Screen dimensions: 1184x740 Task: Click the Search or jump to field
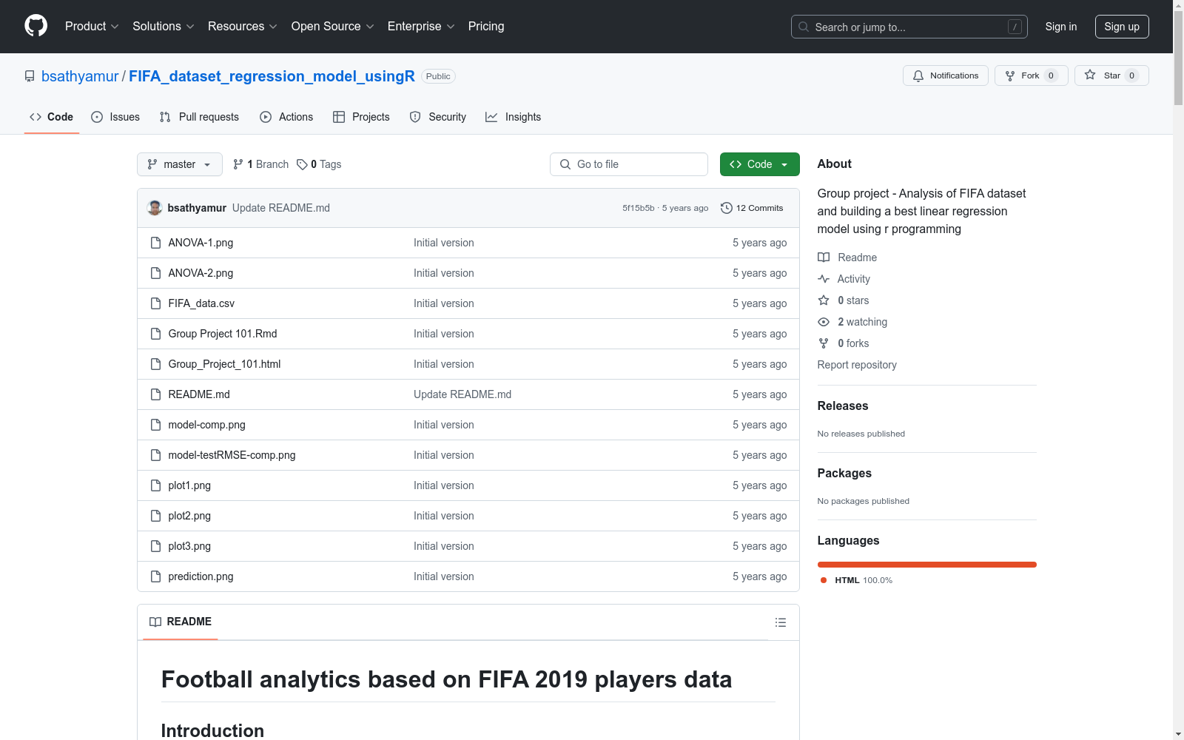coord(909,27)
